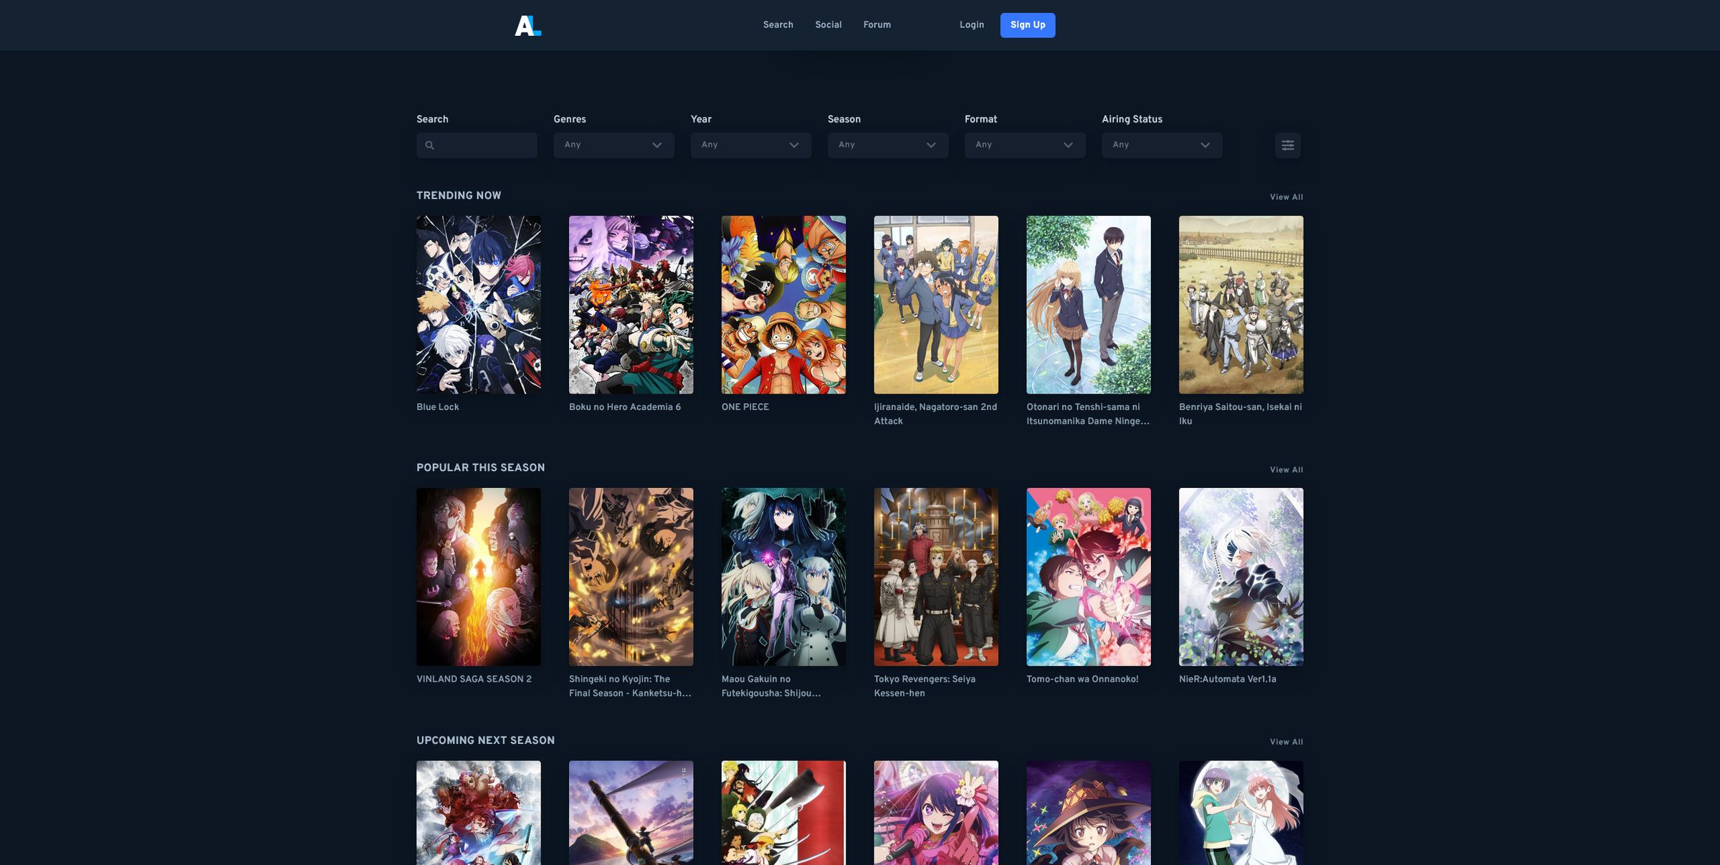The width and height of the screenshot is (1720, 865).
Task: Click the TRENDING NOW heading
Action: coord(459,196)
